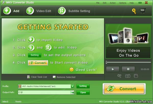Click the browse icon in Output Path field
Screen dimensions: 153x104
point(72,92)
